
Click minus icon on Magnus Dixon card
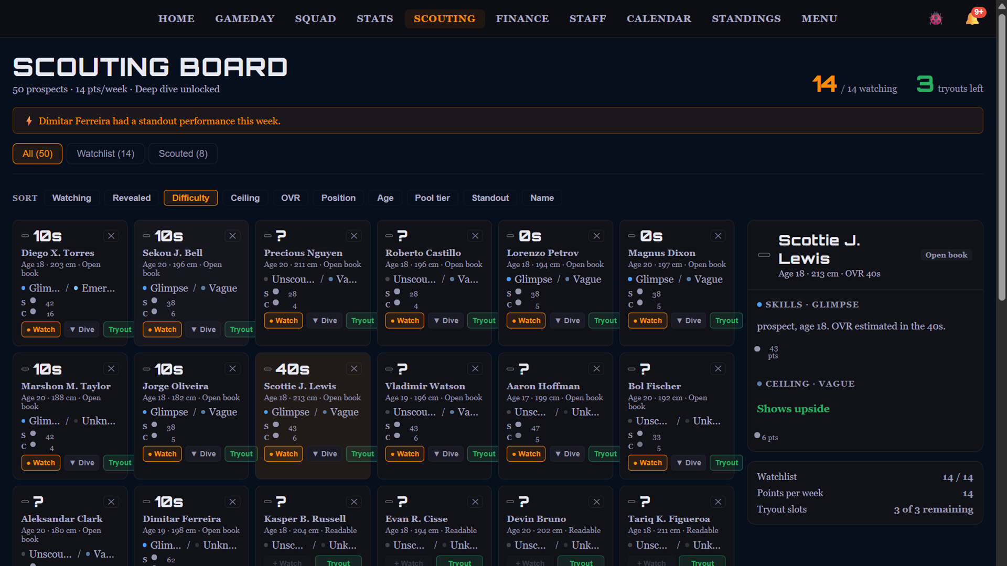click(632, 236)
